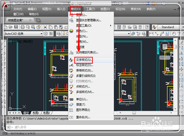Expand the layer list dropdown arrow
The image size is (184, 136).
(129, 33)
